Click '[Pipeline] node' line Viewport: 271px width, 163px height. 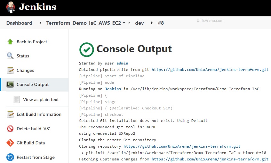[x=96, y=82]
